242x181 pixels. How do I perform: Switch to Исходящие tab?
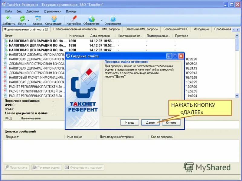[201, 29]
